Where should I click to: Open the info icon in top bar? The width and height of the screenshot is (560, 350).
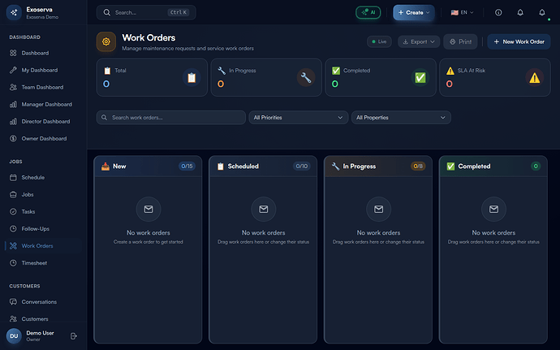(x=498, y=13)
